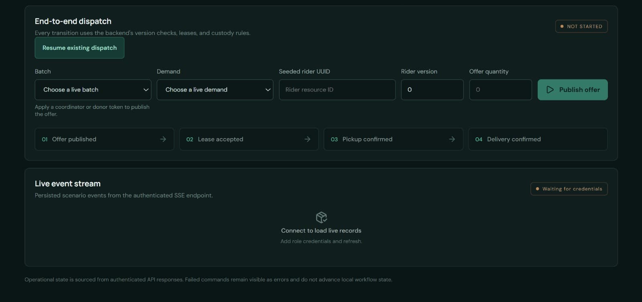642x302 pixels.
Task: Open the Choose a live batch dropdown
Action: click(93, 90)
